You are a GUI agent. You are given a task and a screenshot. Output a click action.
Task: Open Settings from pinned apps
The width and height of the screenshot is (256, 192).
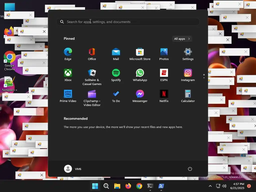click(188, 54)
